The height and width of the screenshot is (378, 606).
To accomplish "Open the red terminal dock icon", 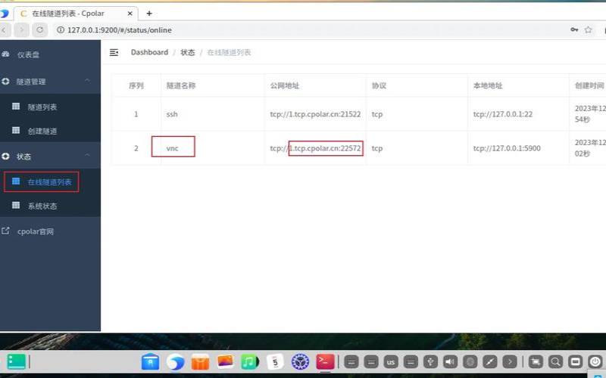I will [x=325, y=362].
